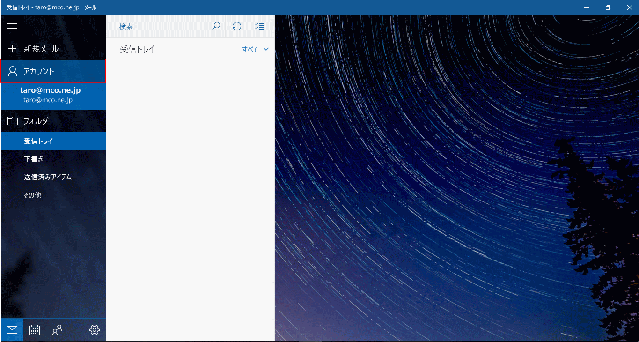The height and width of the screenshot is (342, 639).
Task: Open the People contacts icon
Action: pos(57,330)
